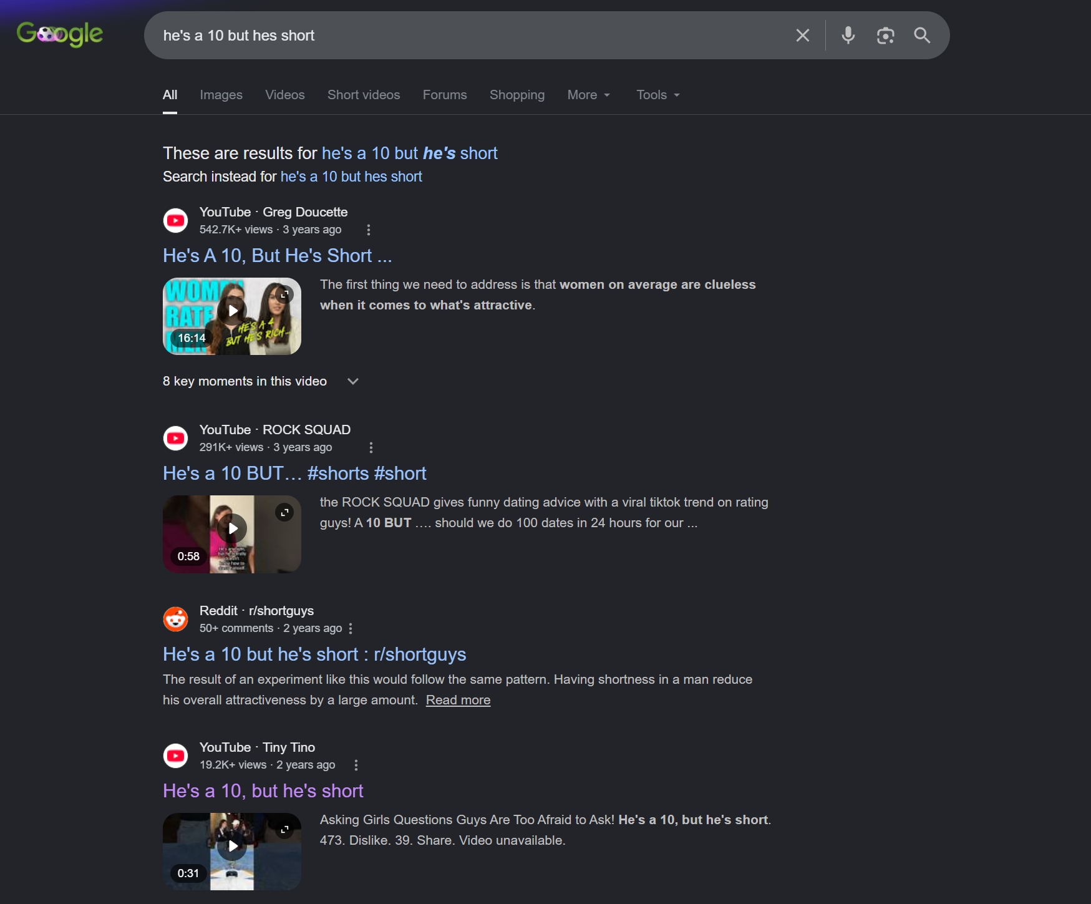The image size is (1091, 904).
Task: Open Tiny Tino "He's a 10, but he's short"
Action: [x=263, y=791]
